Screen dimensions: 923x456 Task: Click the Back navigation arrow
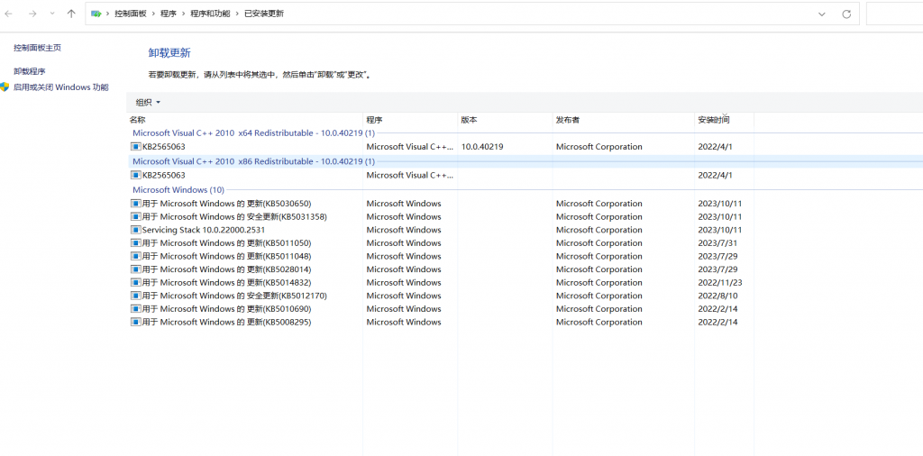pos(9,14)
